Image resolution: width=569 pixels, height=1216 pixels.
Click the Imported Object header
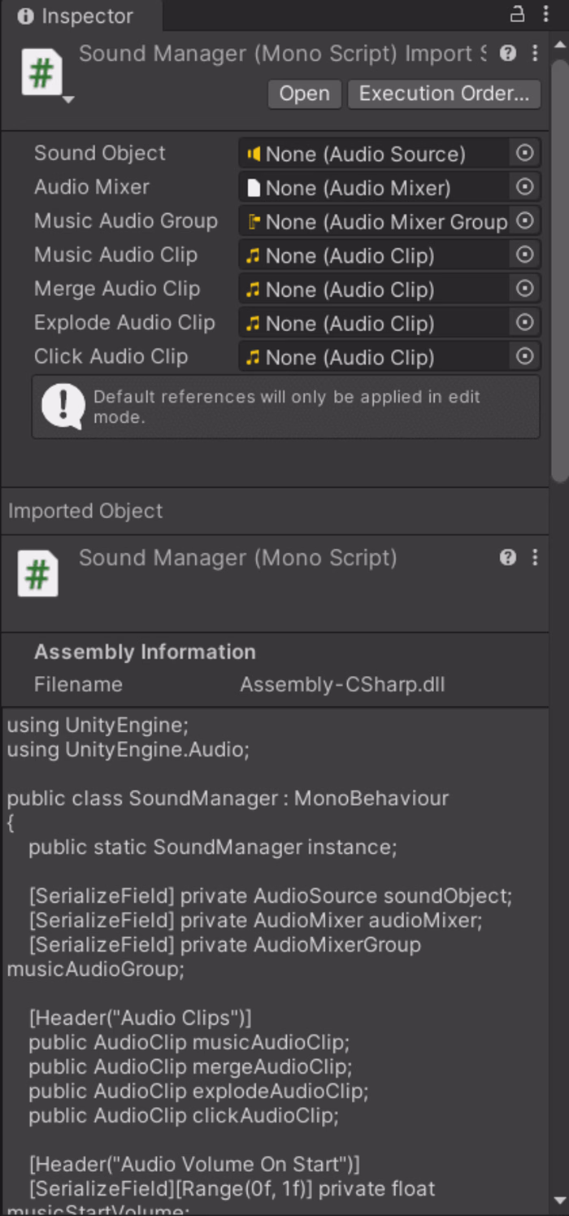pos(85,511)
